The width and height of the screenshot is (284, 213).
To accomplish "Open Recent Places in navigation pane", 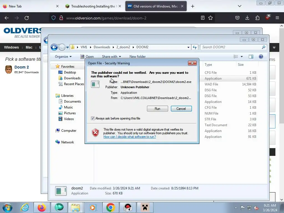I will tap(74, 84).
